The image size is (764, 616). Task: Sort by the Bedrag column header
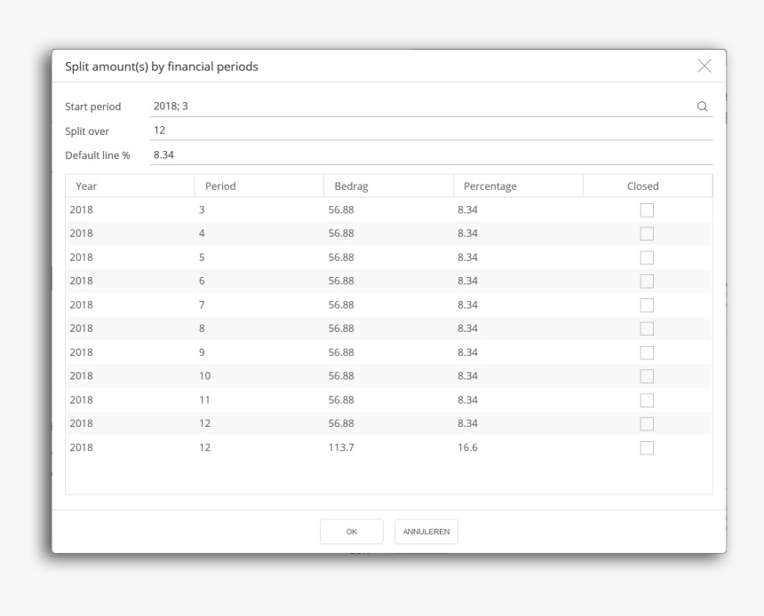click(388, 186)
